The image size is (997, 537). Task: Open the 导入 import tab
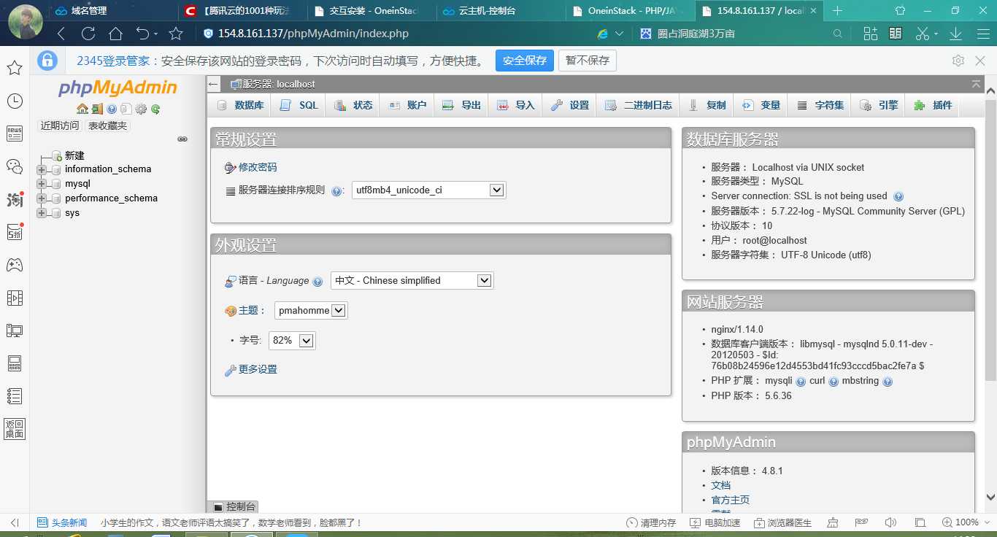[x=515, y=105]
